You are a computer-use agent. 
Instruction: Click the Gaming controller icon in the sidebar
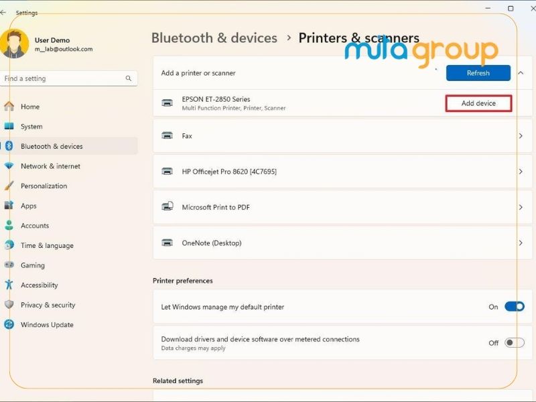click(9, 265)
